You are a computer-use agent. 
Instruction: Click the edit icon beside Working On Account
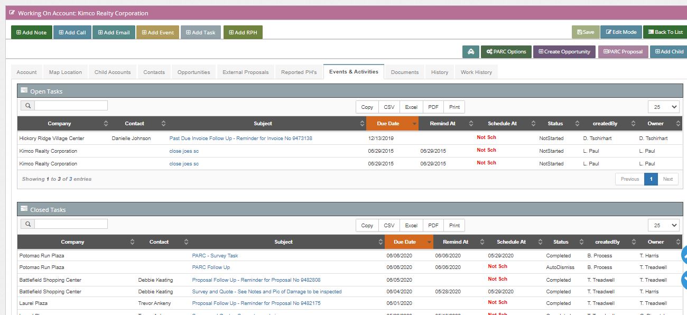(x=12, y=13)
